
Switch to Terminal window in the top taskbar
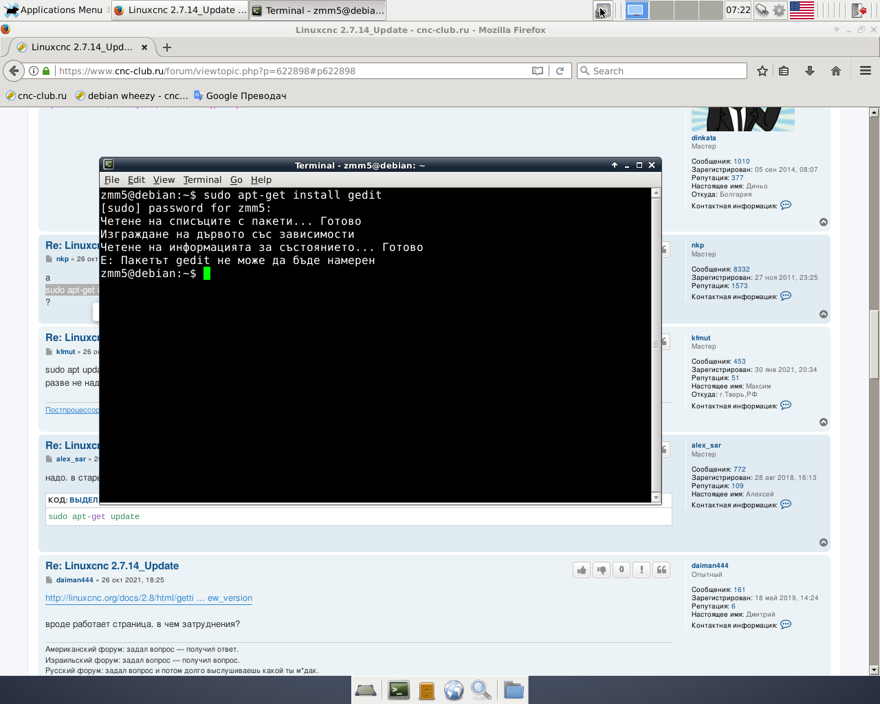pyautogui.click(x=318, y=10)
